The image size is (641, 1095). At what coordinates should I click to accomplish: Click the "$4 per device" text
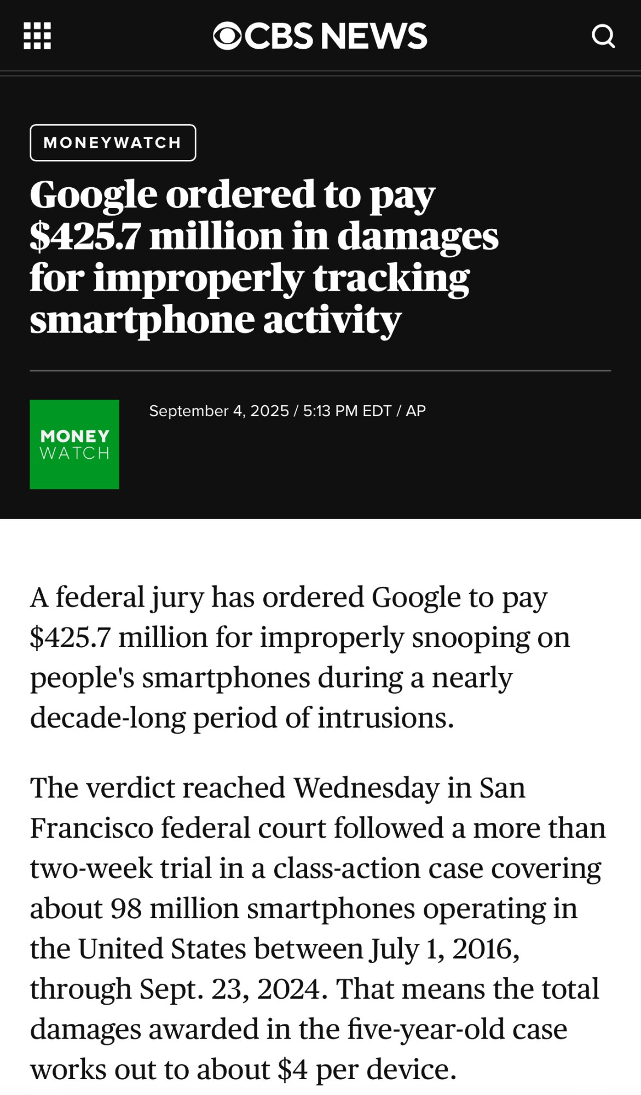point(367,1069)
